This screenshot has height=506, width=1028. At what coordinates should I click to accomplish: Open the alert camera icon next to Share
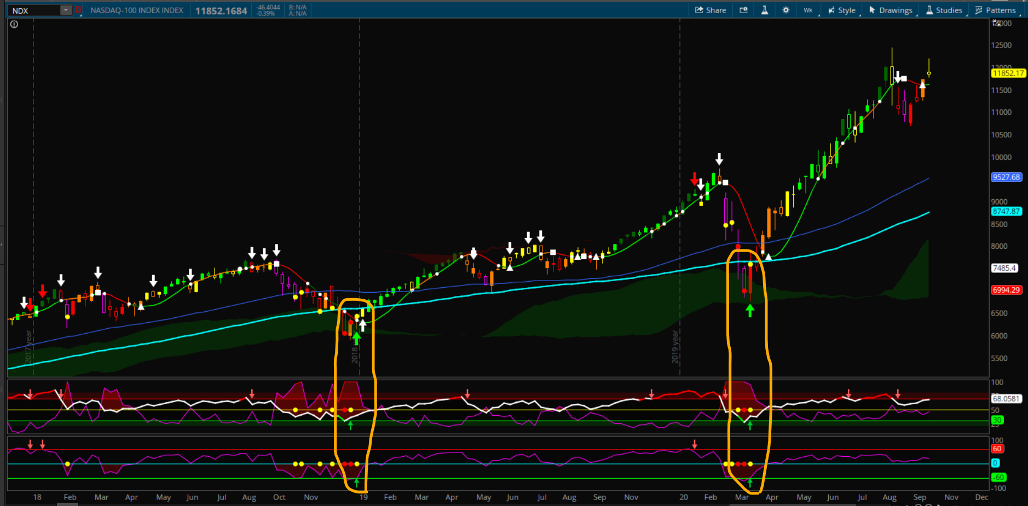coord(743,10)
